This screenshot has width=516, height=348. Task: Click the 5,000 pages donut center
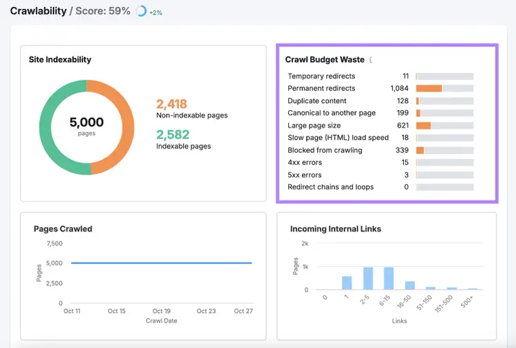click(87, 126)
